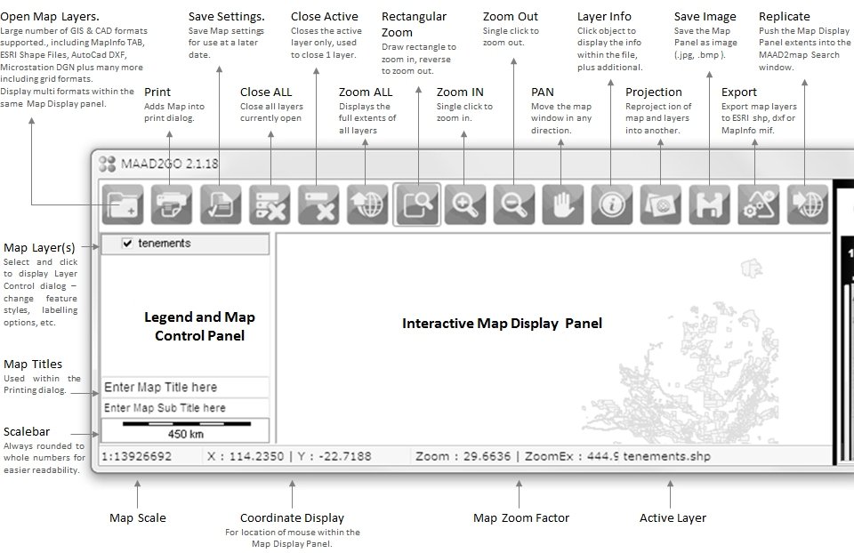Open map layers with the folder icon
Viewport: 854px width, 553px height.
[x=123, y=204]
